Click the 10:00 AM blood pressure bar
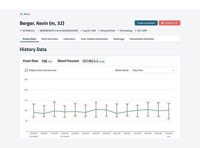This screenshot has height=148, width=200. [x=169, y=111]
